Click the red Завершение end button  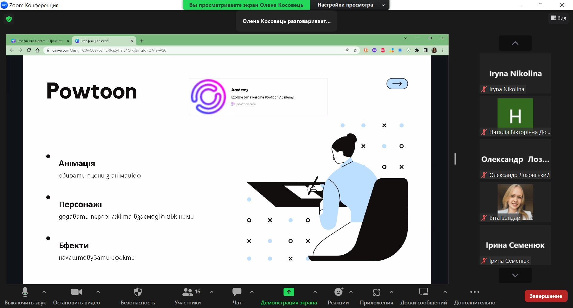(x=546, y=296)
